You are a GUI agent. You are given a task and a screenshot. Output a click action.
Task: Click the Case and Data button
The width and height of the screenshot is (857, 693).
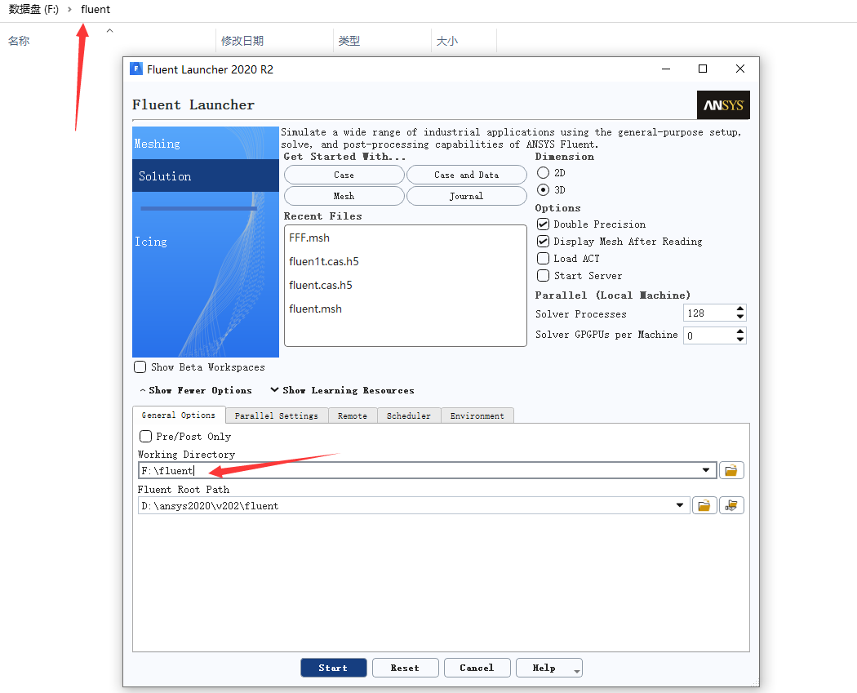tap(467, 175)
